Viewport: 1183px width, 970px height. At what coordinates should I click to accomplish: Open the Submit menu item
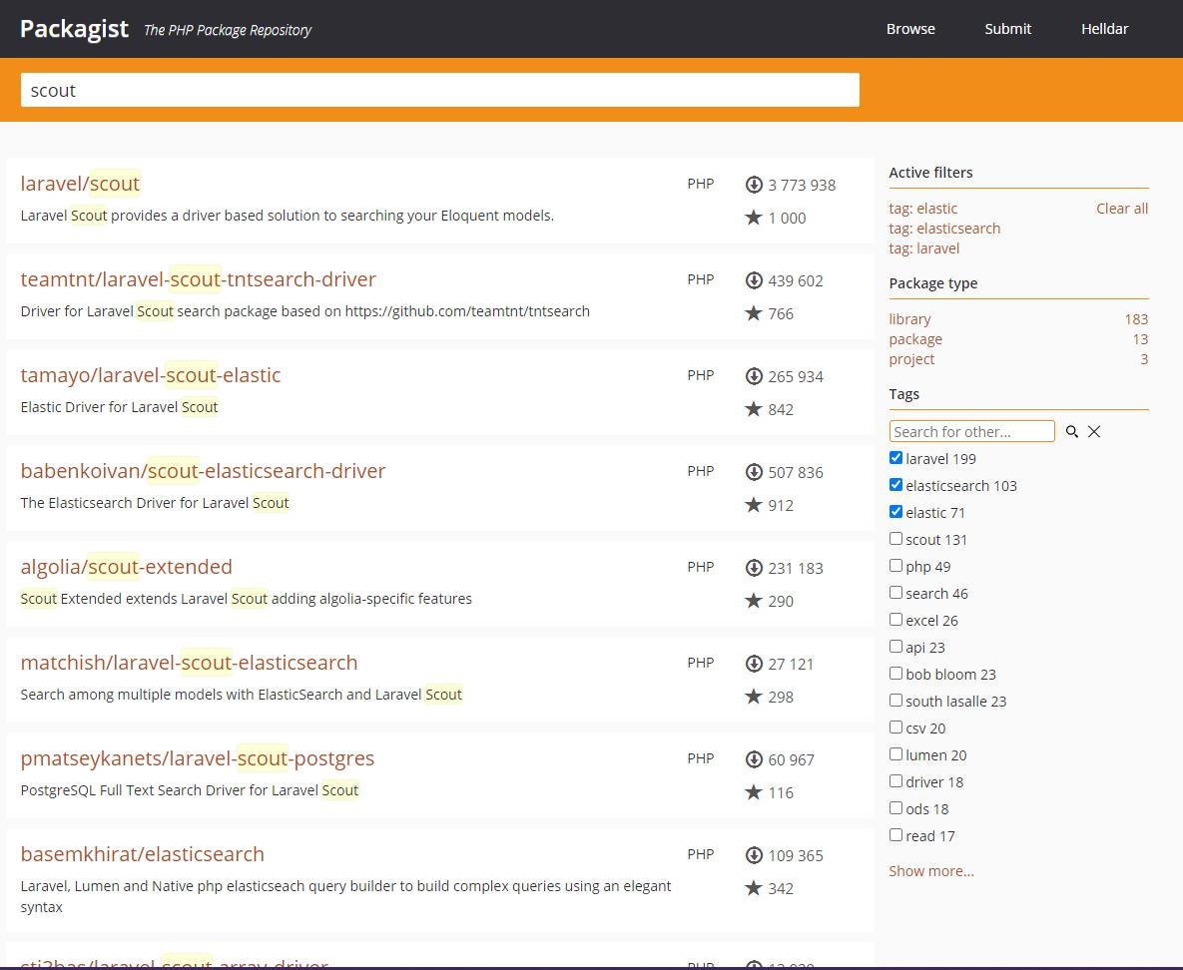[1008, 29]
